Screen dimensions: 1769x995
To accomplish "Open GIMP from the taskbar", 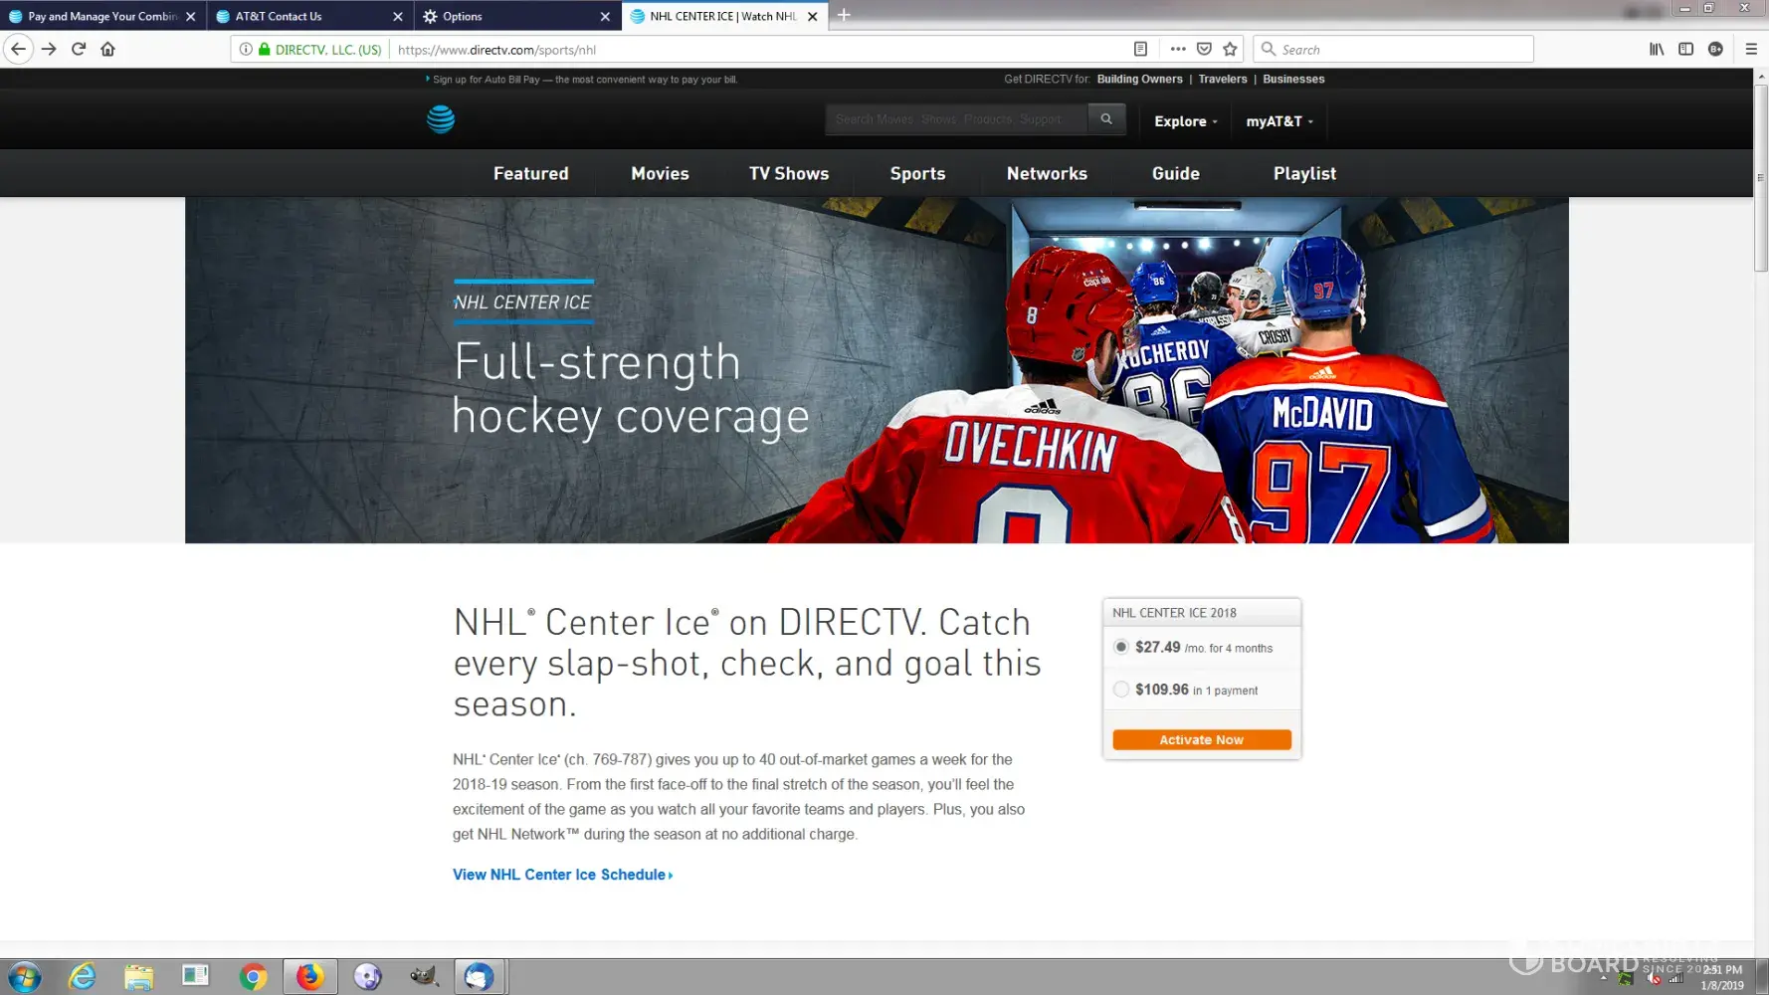I will pyautogui.click(x=424, y=977).
